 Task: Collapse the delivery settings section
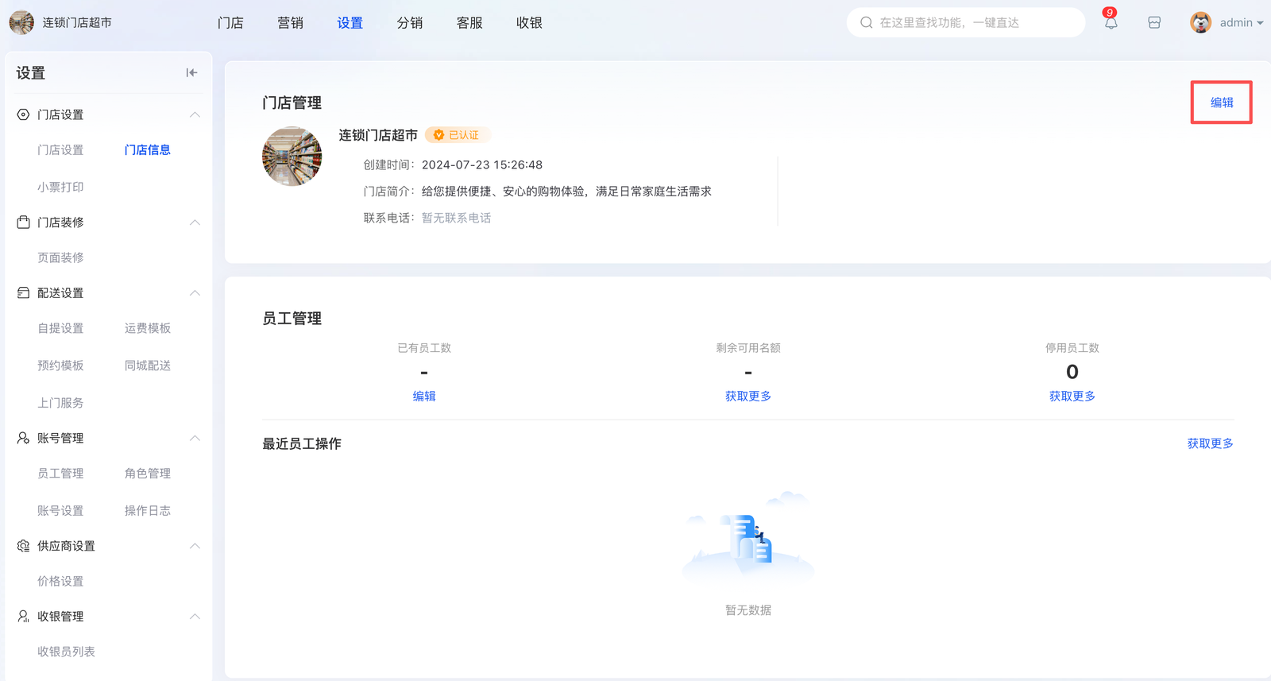tap(195, 293)
